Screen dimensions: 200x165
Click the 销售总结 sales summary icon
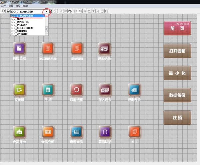coord(19,48)
